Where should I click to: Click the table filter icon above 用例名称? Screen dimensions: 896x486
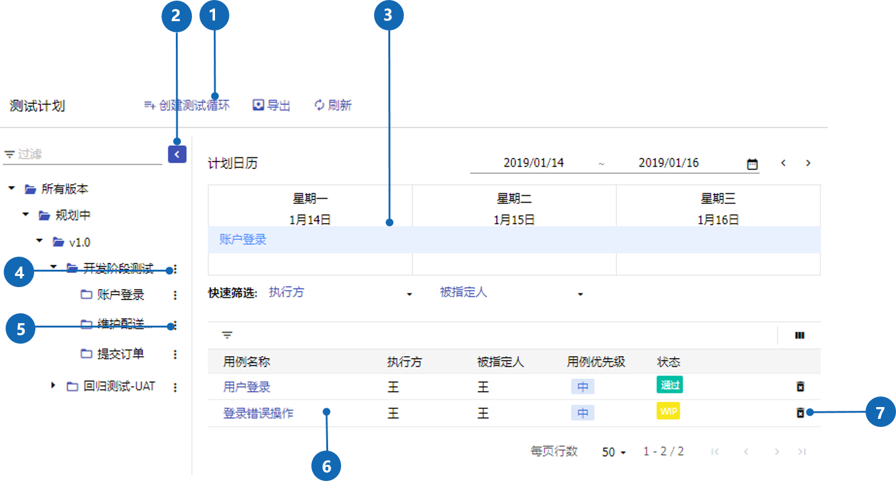[x=227, y=336]
